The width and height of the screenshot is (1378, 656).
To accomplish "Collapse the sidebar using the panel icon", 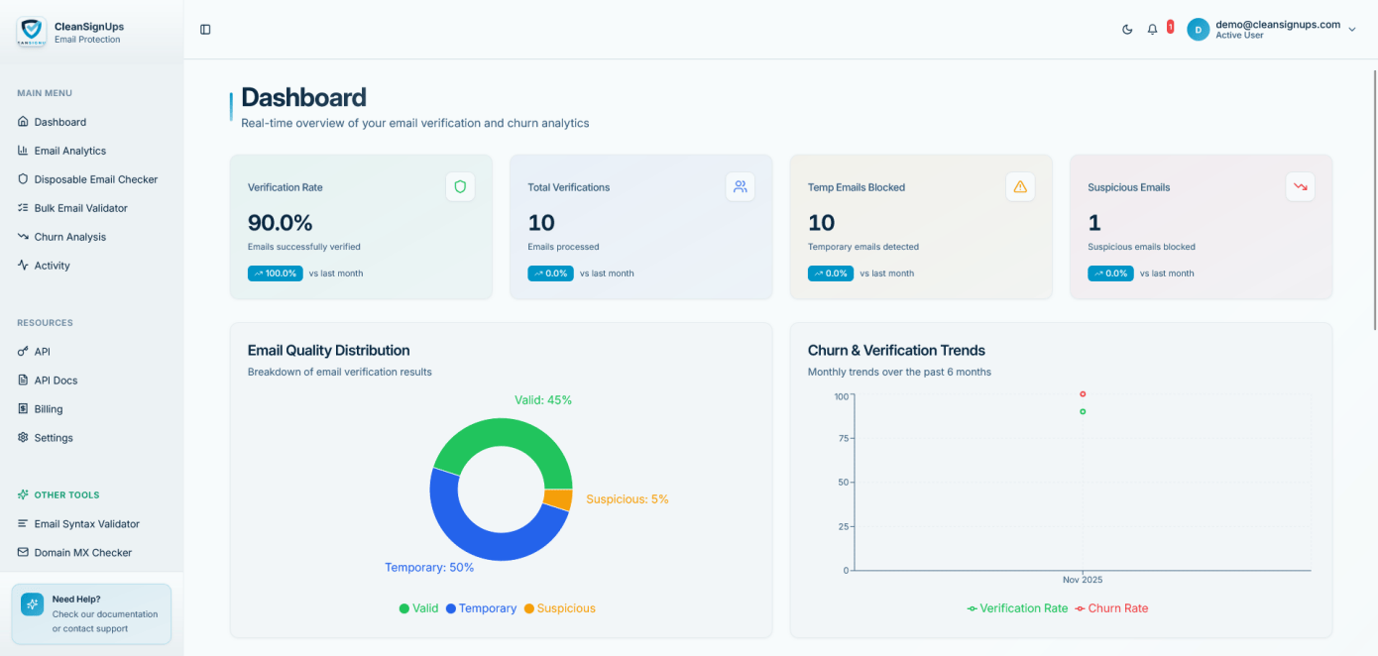I will (x=205, y=30).
